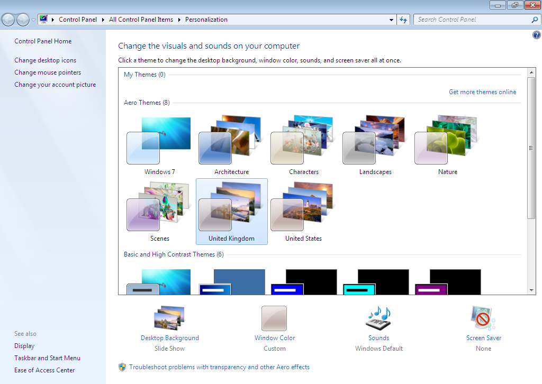Expand the address bar history dropdown

[392, 20]
